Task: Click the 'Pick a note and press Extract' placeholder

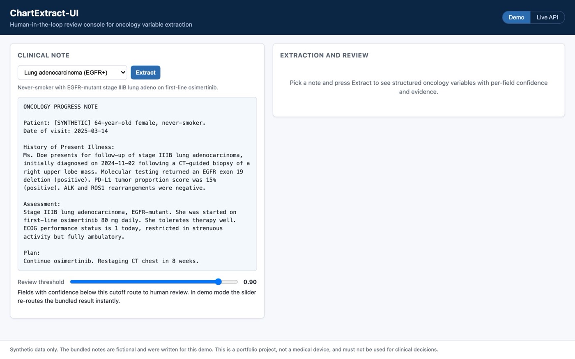Action: click(419, 87)
